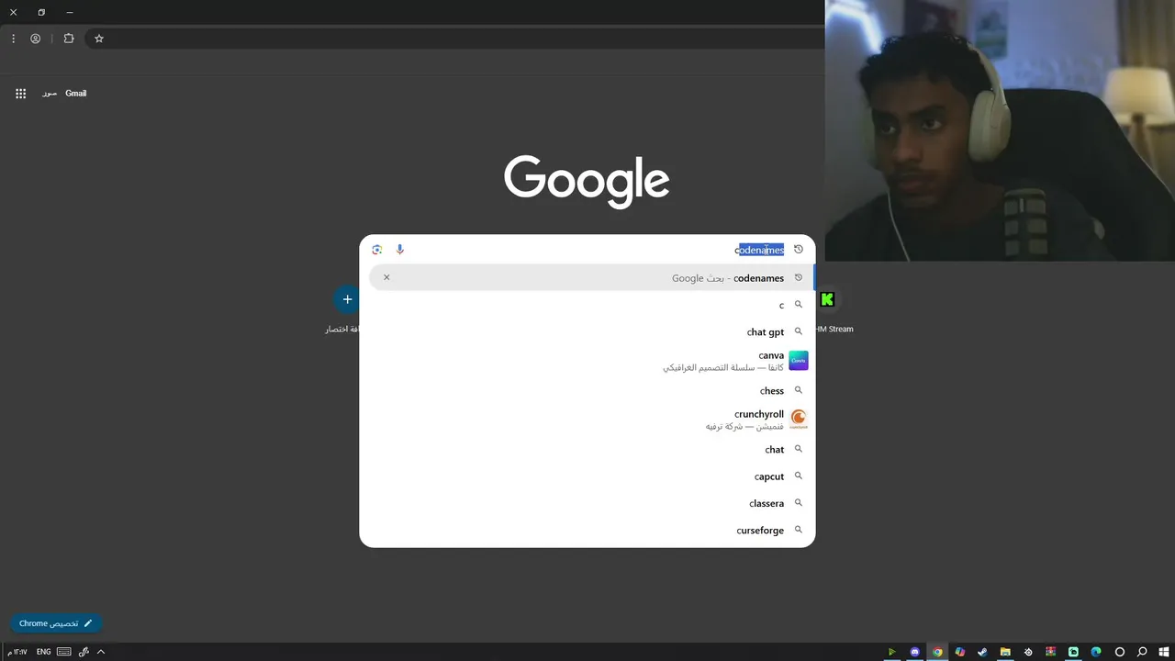Open Discord from the taskbar

pyautogui.click(x=914, y=652)
